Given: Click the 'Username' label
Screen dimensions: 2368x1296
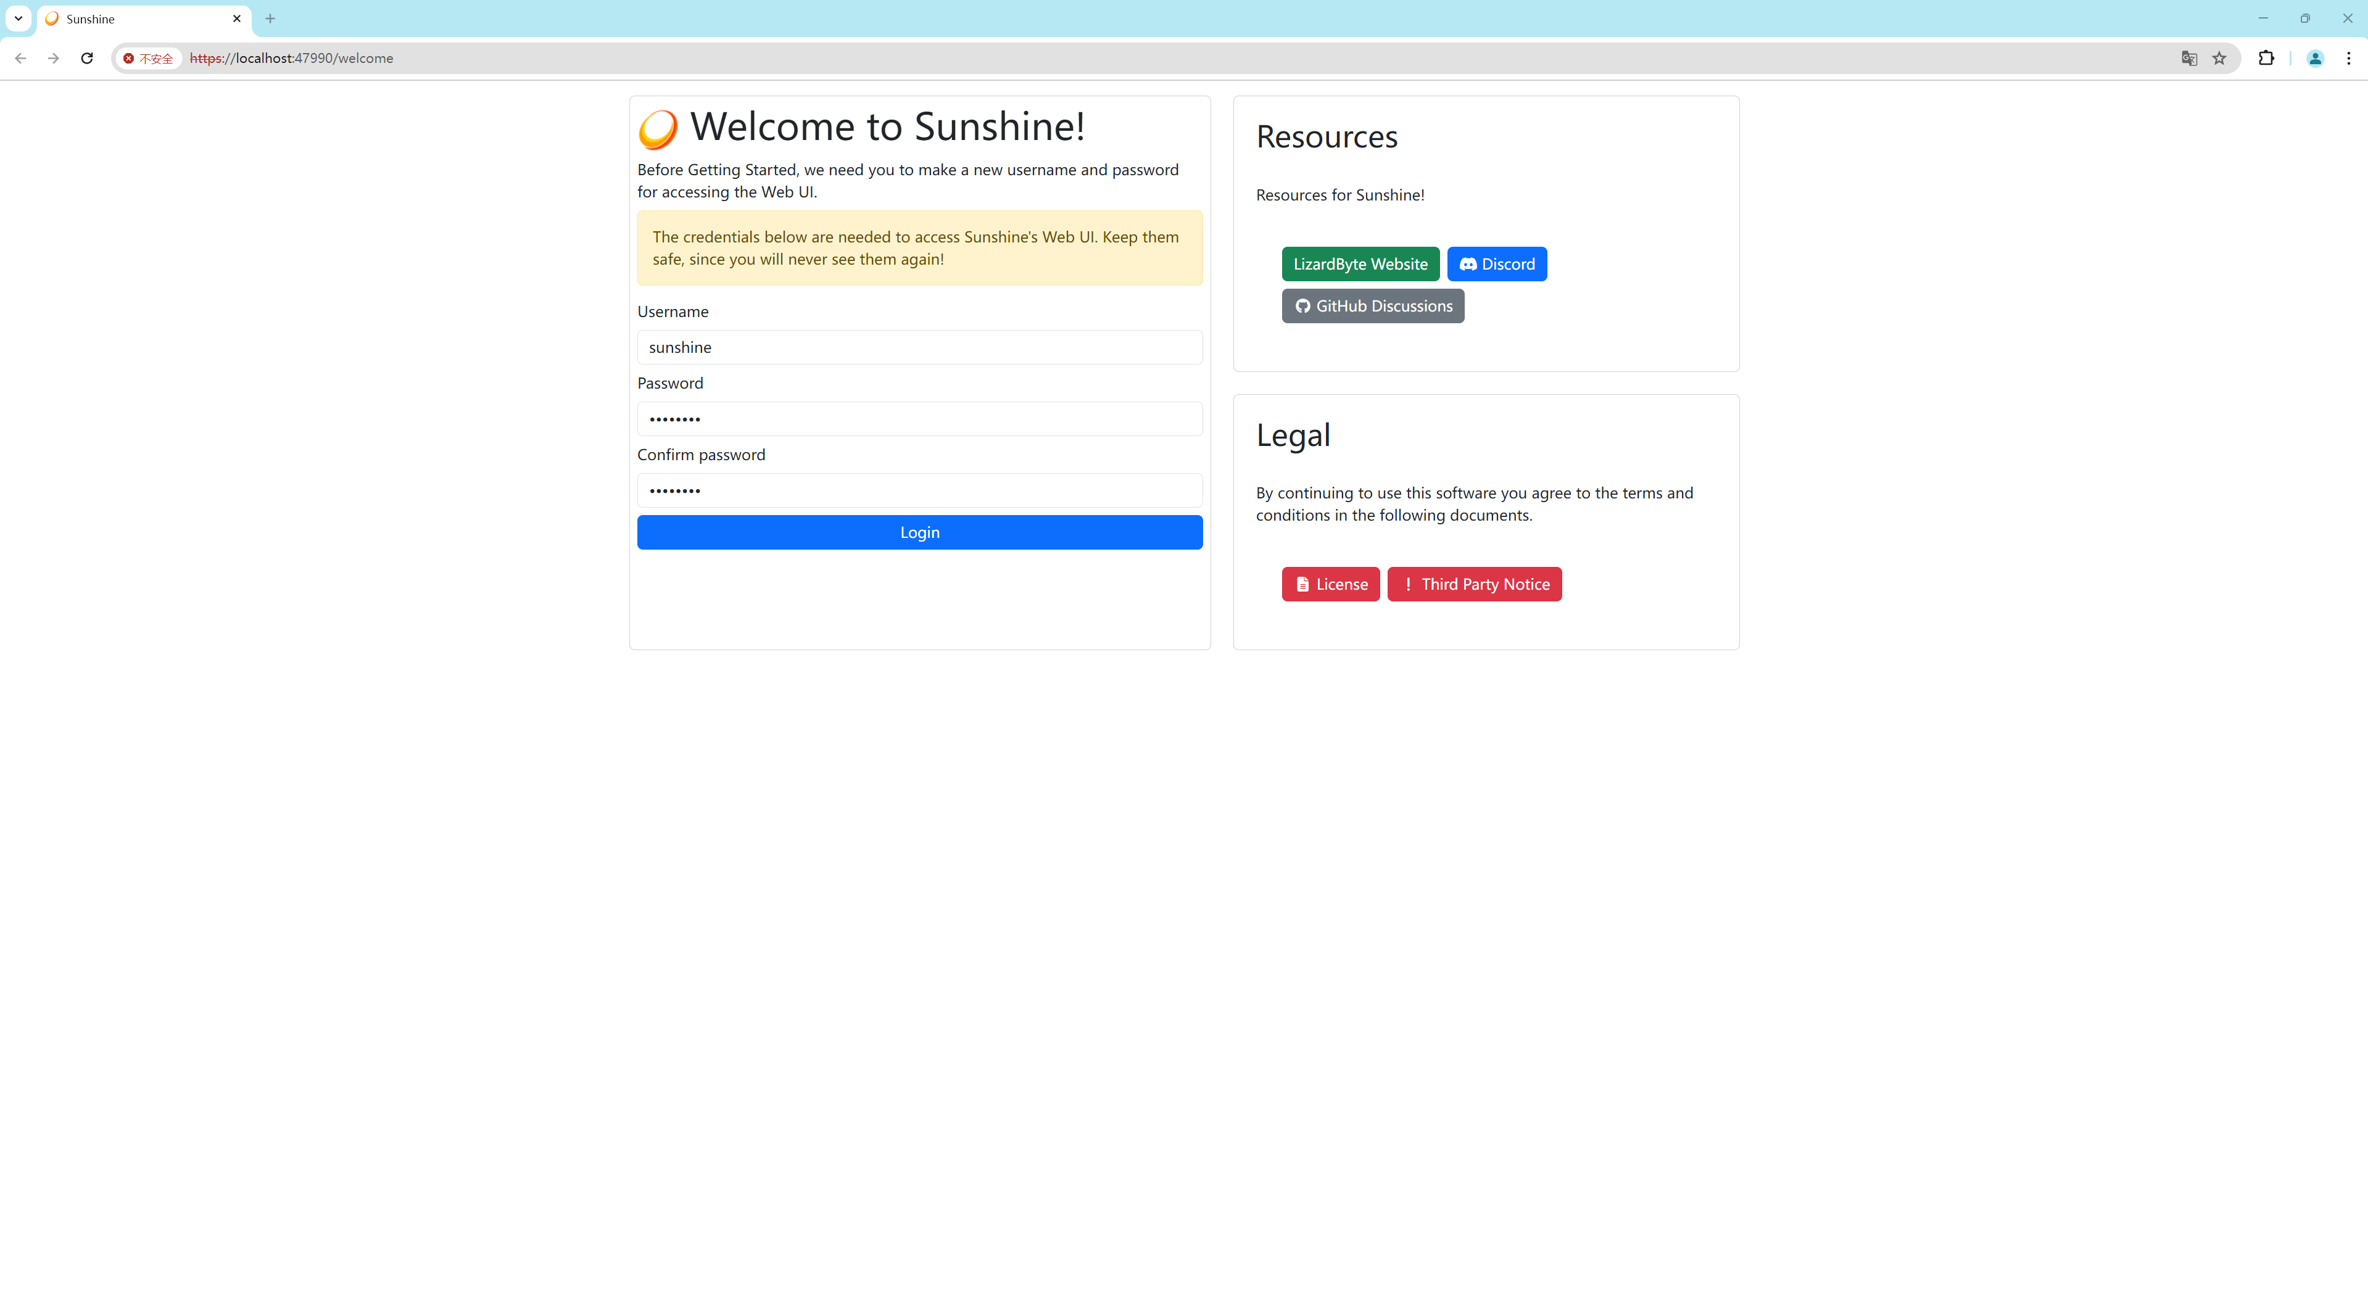Looking at the screenshot, I should 673,312.
